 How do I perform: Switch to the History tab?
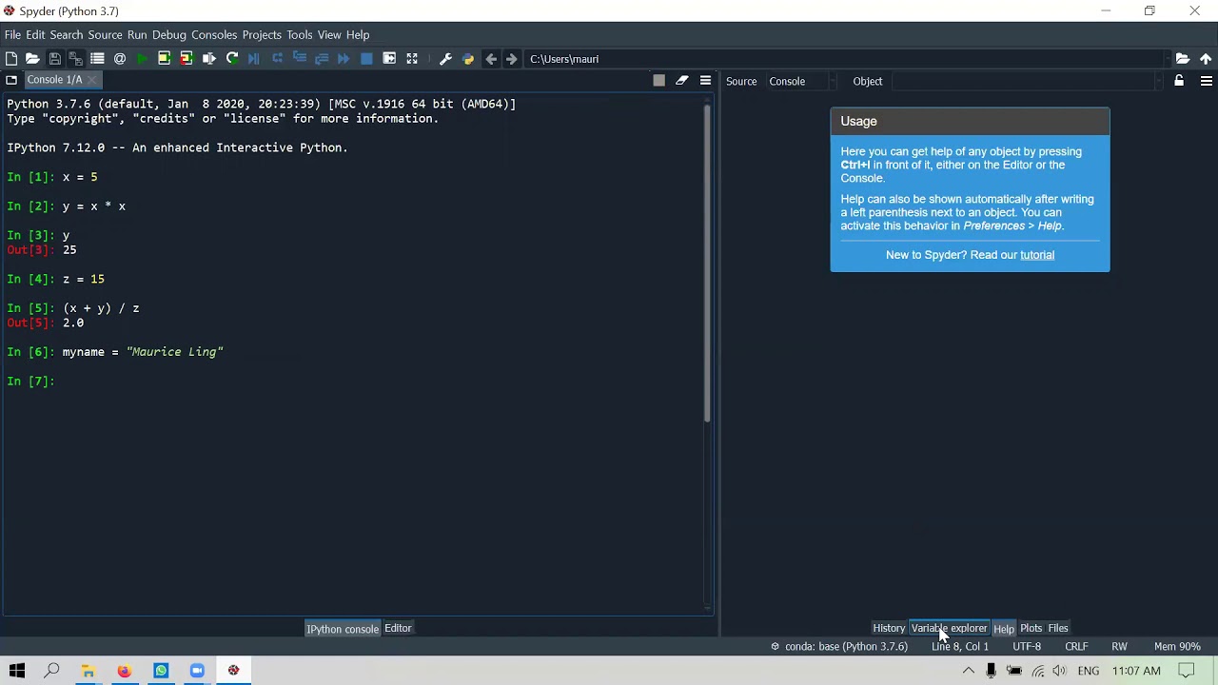pyautogui.click(x=889, y=628)
